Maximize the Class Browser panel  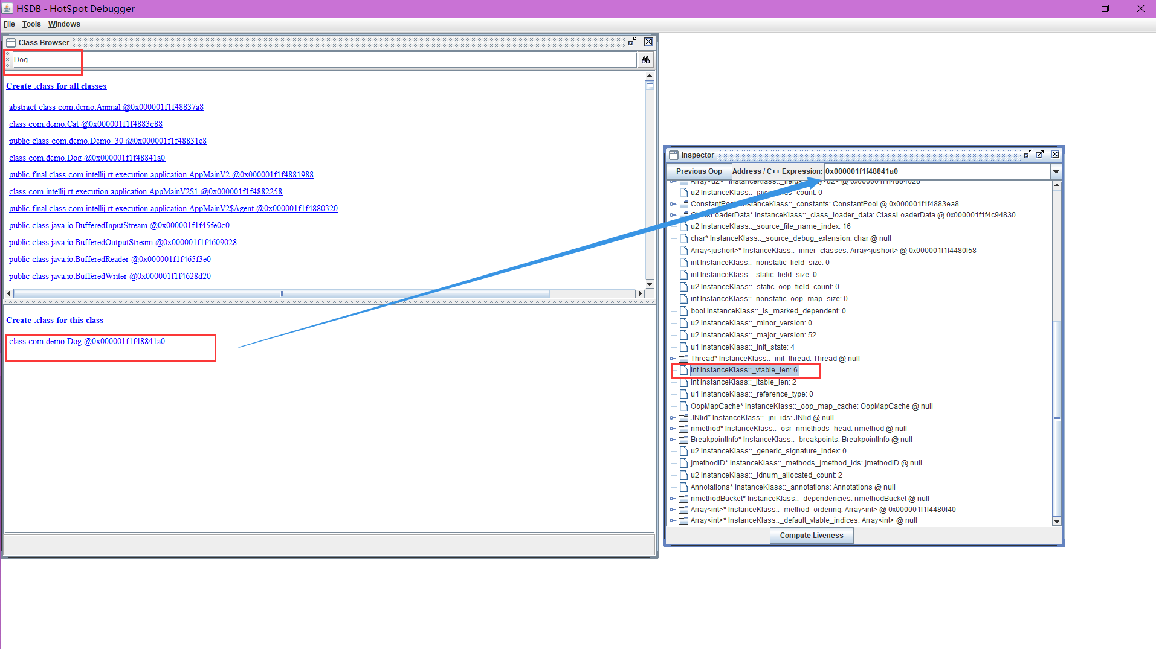coord(632,42)
